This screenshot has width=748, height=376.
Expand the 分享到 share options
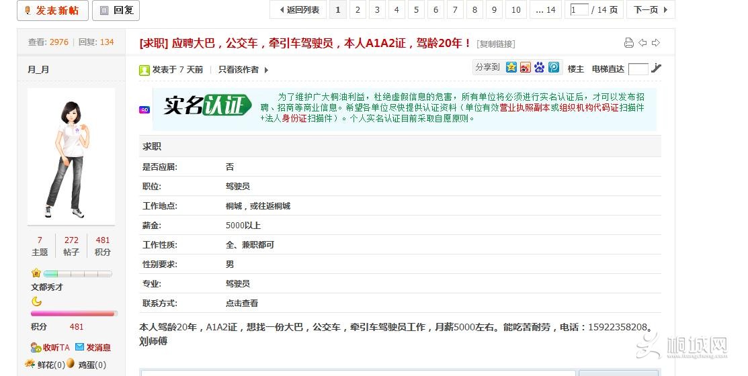point(487,68)
